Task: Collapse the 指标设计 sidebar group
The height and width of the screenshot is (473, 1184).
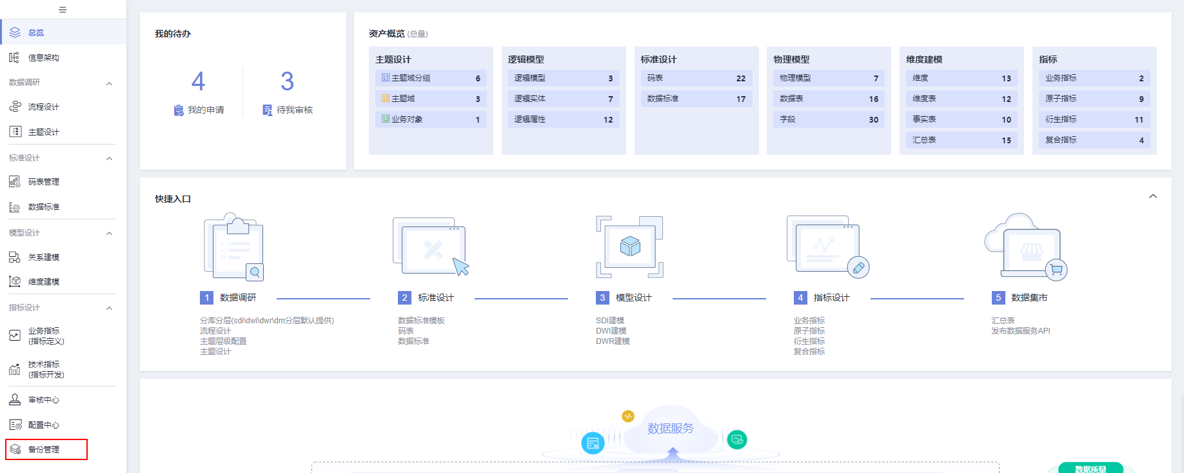Action: point(109,308)
